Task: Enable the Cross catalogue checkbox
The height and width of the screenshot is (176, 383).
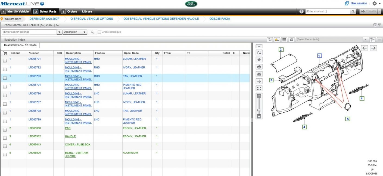Action: click(99, 32)
